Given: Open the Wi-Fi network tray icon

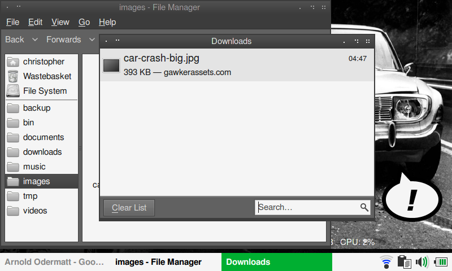Looking at the screenshot, I should (x=386, y=262).
